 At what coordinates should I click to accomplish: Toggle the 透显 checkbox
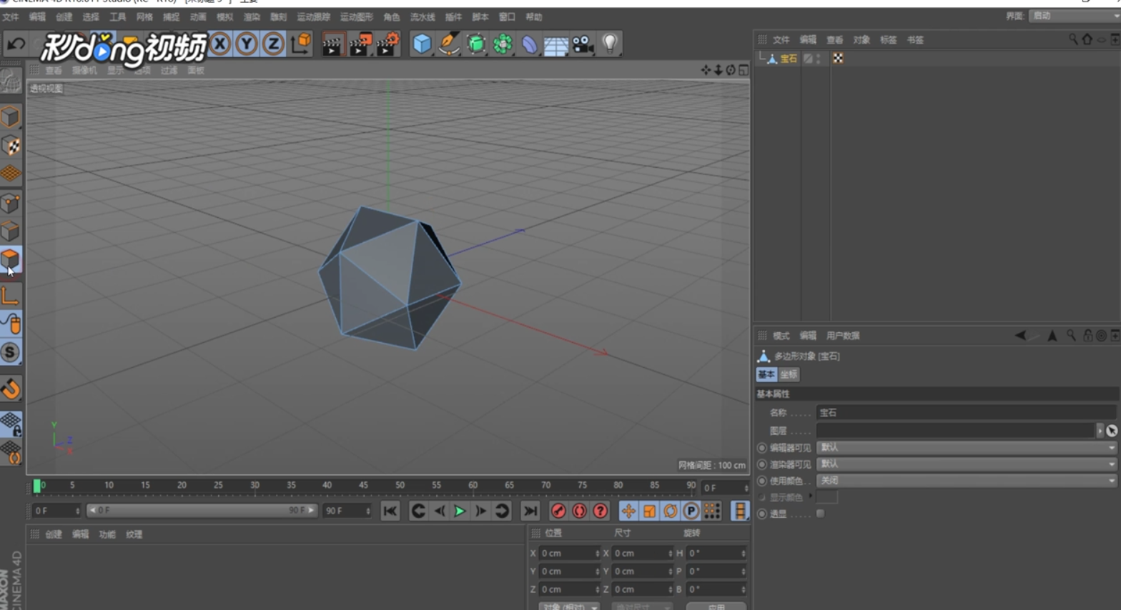pos(821,514)
